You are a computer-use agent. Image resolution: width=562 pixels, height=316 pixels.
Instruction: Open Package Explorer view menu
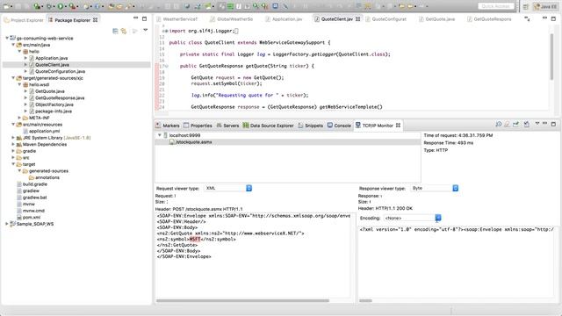(x=145, y=31)
